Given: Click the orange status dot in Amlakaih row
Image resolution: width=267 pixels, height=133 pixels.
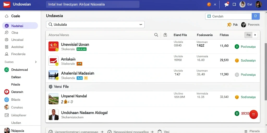Looking at the screenshot, I should 237,60.
